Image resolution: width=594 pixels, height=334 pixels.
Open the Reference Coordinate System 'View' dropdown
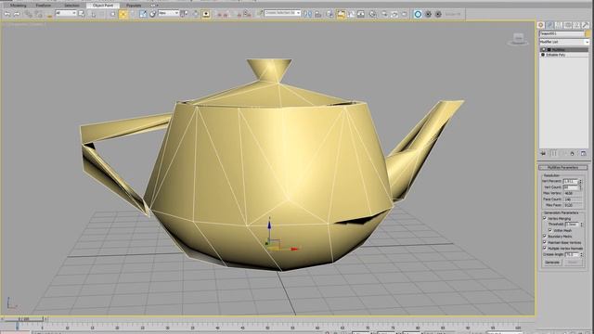point(169,13)
